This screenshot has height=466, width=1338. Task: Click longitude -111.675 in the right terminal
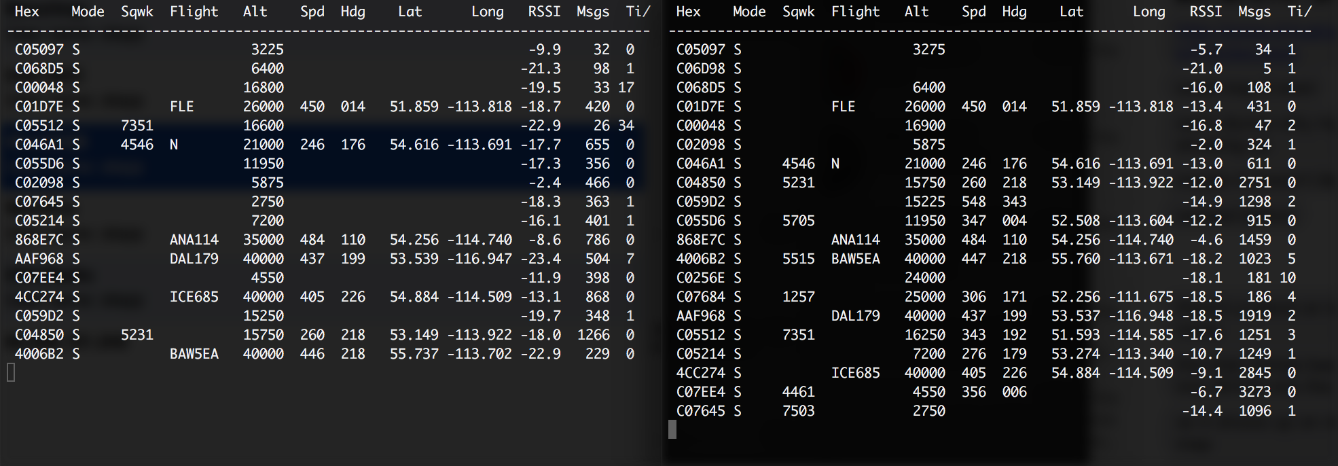1141,297
